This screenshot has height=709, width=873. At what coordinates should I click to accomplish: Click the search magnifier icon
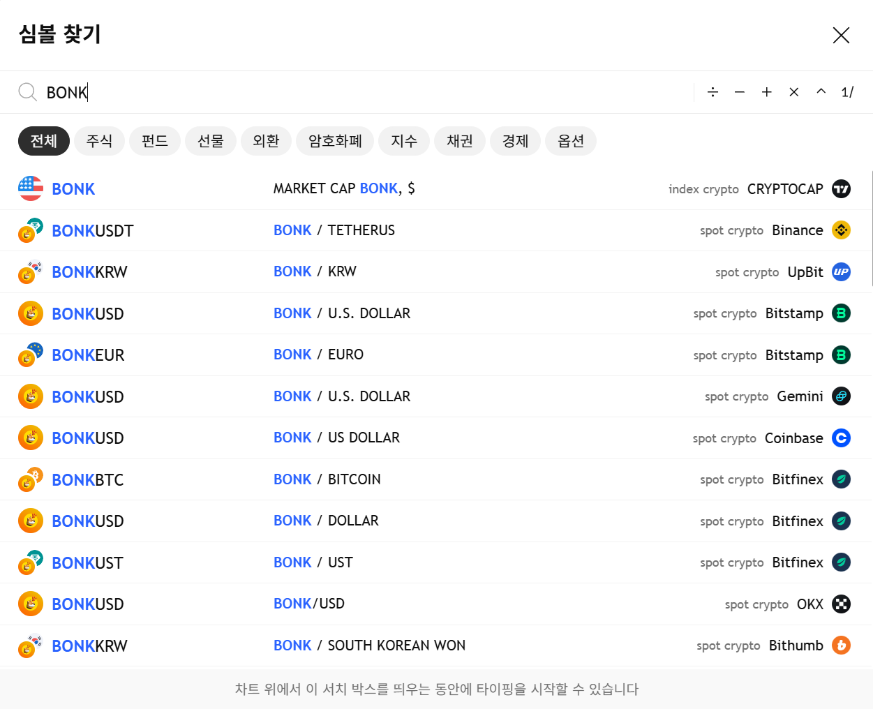[x=27, y=92]
